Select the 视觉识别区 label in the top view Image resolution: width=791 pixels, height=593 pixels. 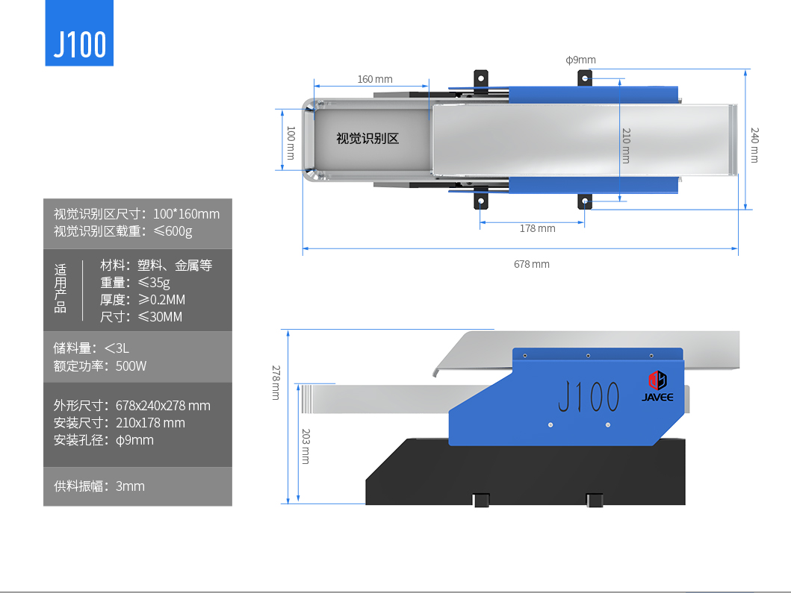[367, 139]
